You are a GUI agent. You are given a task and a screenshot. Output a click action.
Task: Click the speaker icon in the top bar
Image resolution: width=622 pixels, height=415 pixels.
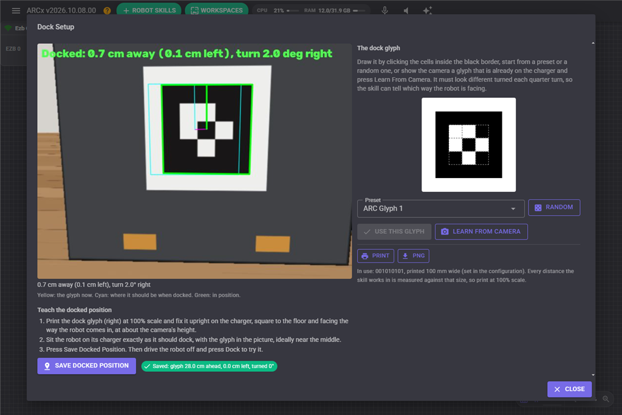406,11
